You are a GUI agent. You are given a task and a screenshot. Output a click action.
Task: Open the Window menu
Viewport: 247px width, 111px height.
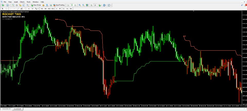[36, 2]
